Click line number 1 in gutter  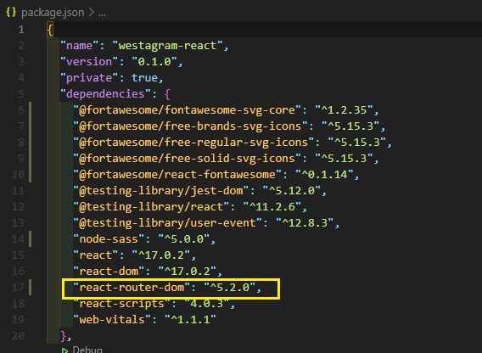pos(21,30)
